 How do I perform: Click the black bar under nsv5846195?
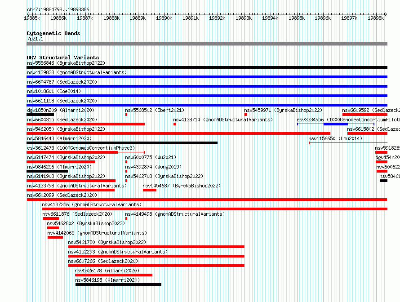[x=118, y=284]
